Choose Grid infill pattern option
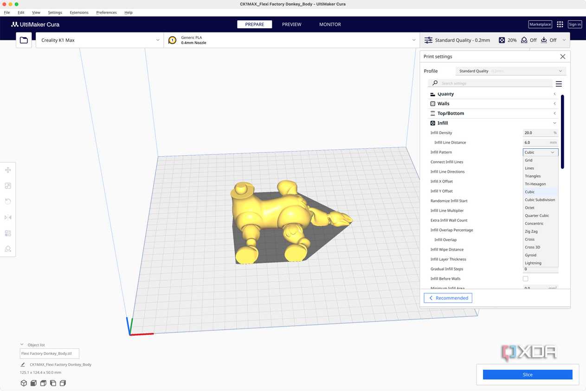This screenshot has width=586, height=391. tap(541, 160)
